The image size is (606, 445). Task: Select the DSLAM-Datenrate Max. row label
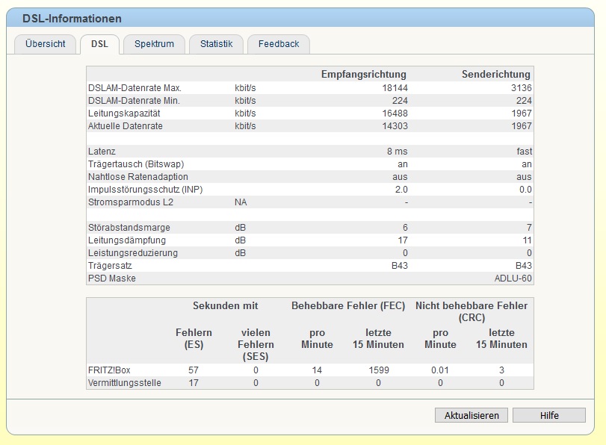(135, 88)
